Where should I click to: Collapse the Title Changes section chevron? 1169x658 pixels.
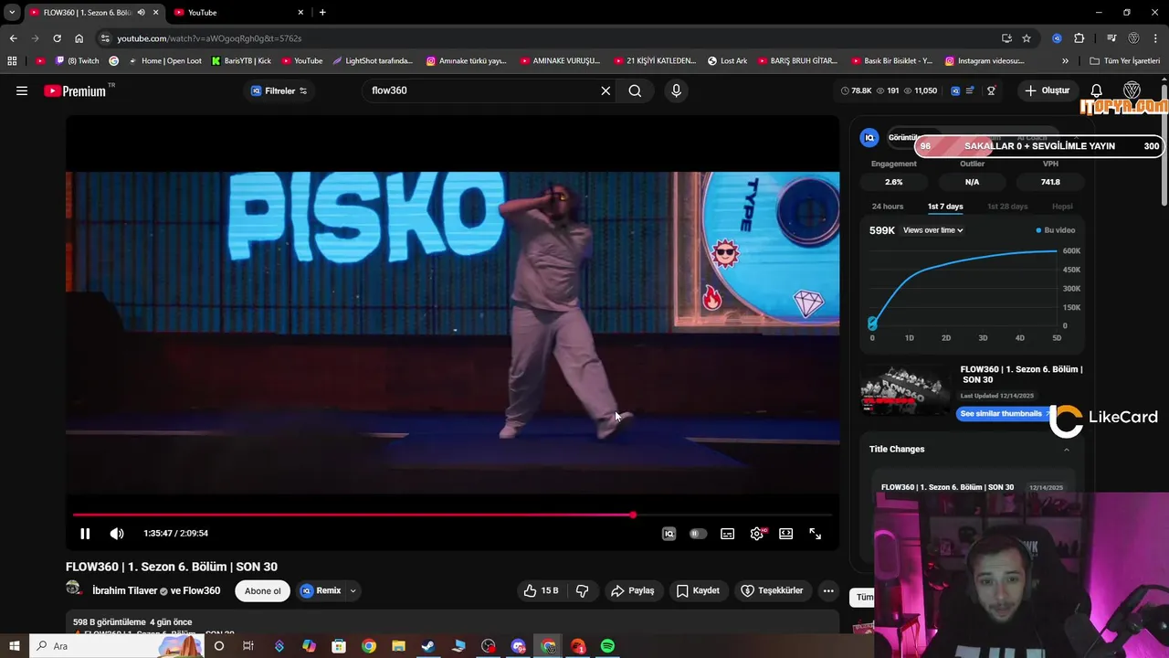[1066, 450]
